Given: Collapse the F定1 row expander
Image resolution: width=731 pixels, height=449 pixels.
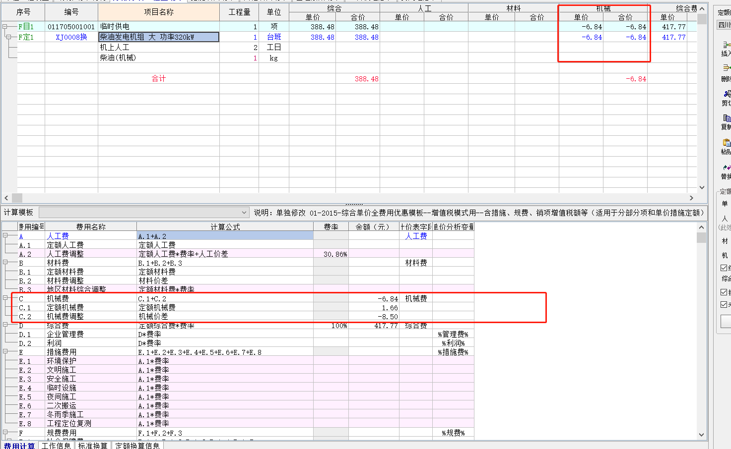Looking at the screenshot, I should pyautogui.click(x=8, y=37).
